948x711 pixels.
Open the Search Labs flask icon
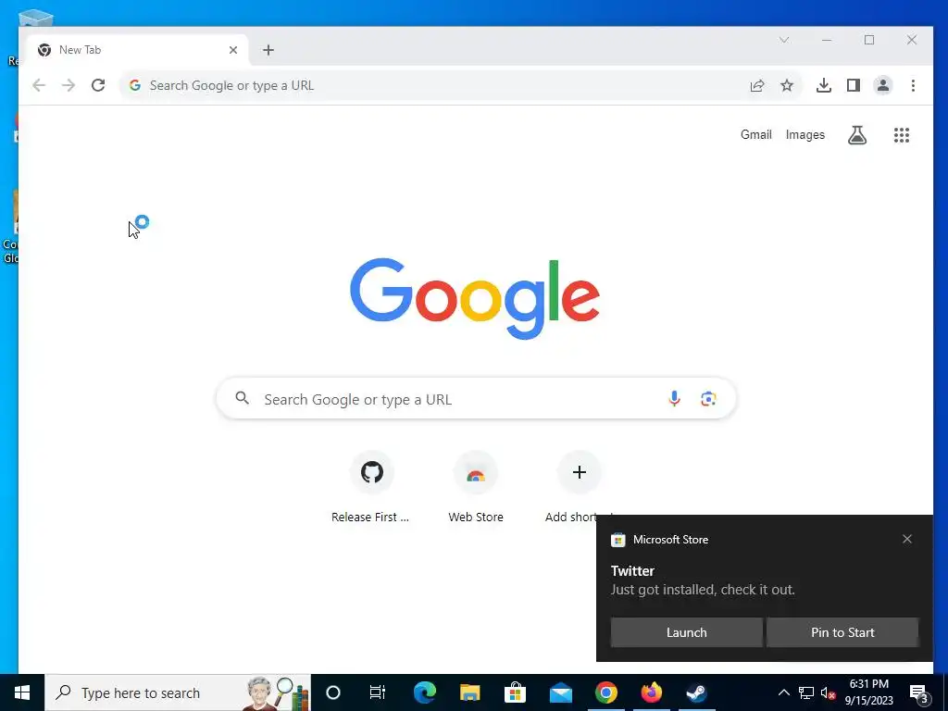pyautogui.click(x=856, y=135)
